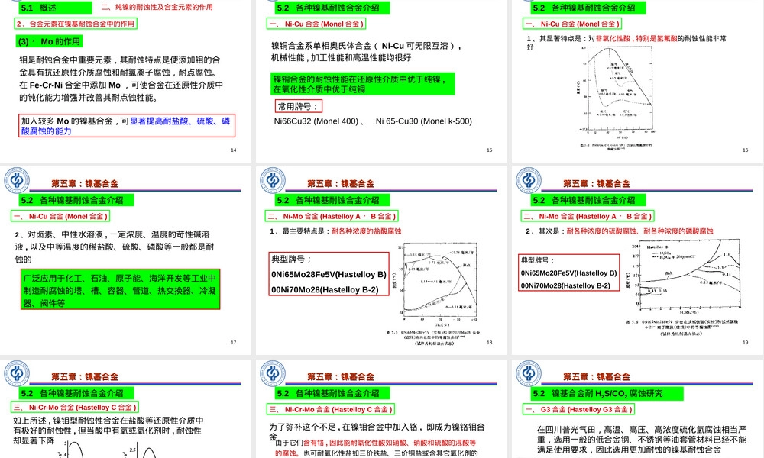This screenshot has height=458, width=764.
Task: Select slide 16 with Monel corrosion chart
Action: [x=637, y=80]
